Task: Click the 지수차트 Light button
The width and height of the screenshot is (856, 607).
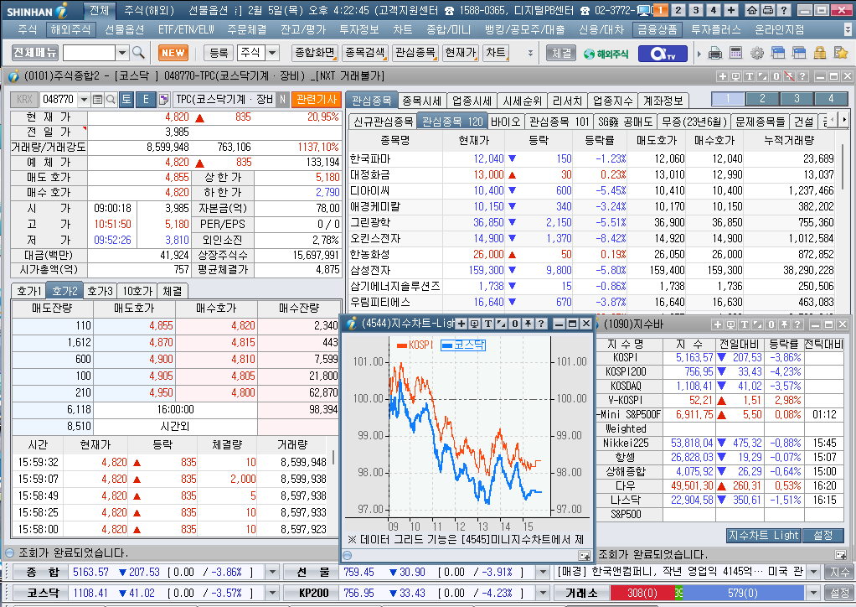Action: tap(763, 536)
